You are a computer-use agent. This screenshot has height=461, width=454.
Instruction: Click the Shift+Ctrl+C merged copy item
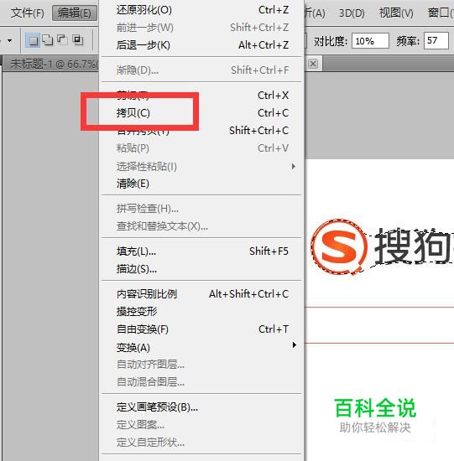[201, 131]
